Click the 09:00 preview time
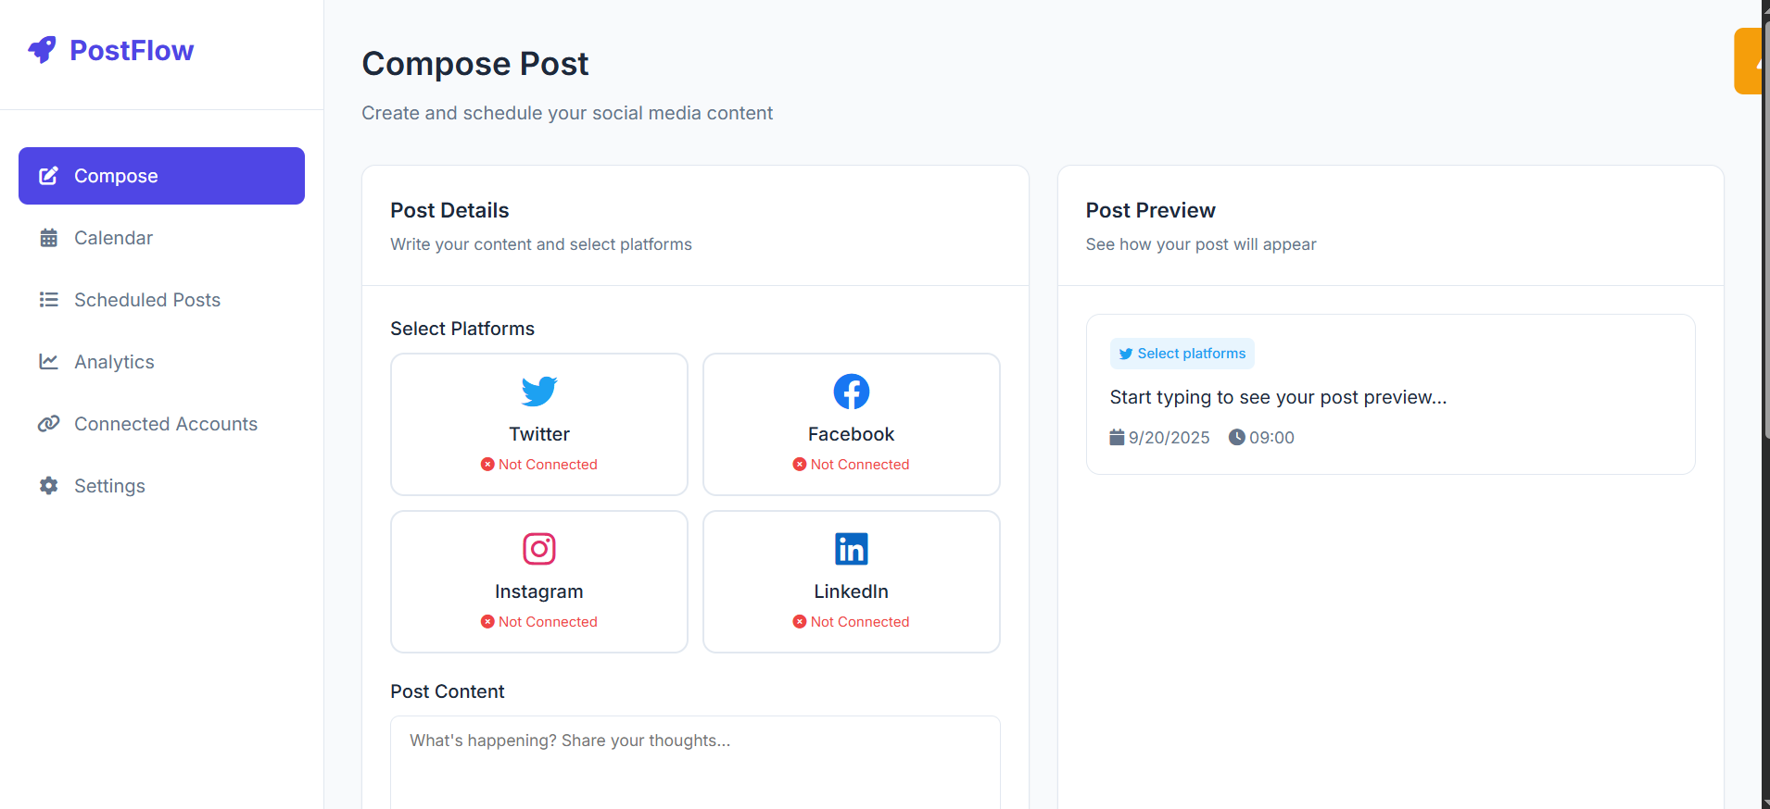This screenshot has width=1770, height=809. click(1271, 438)
